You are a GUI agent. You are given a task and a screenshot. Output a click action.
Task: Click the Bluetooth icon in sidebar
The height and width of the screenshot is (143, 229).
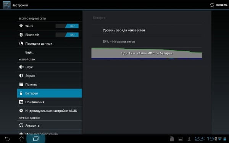pos(21,35)
